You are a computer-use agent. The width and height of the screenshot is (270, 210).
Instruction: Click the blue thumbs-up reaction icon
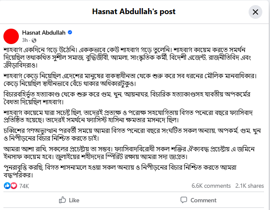(x=7, y=186)
